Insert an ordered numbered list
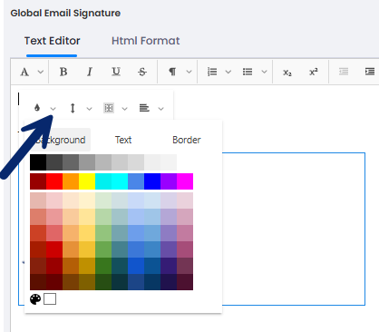Image resolution: width=379 pixels, height=332 pixels. pyautogui.click(x=212, y=72)
